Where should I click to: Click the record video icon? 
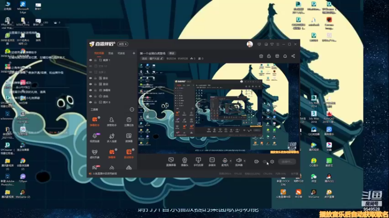[257, 161]
